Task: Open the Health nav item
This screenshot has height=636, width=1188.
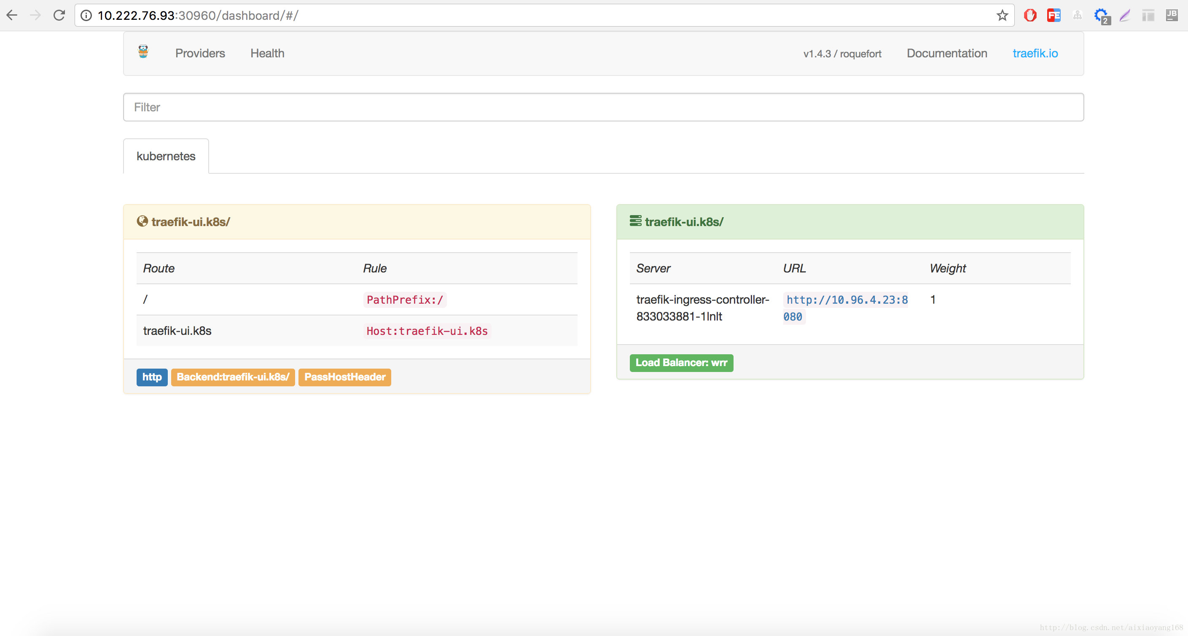Action: coord(267,54)
